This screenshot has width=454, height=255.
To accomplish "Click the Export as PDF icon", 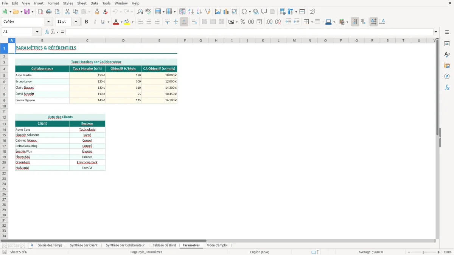I will coord(40,12).
